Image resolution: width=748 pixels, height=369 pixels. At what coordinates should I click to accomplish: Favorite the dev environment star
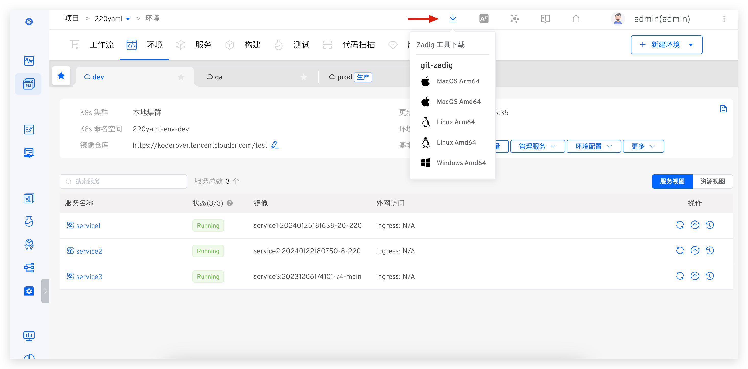click(181, 77)
